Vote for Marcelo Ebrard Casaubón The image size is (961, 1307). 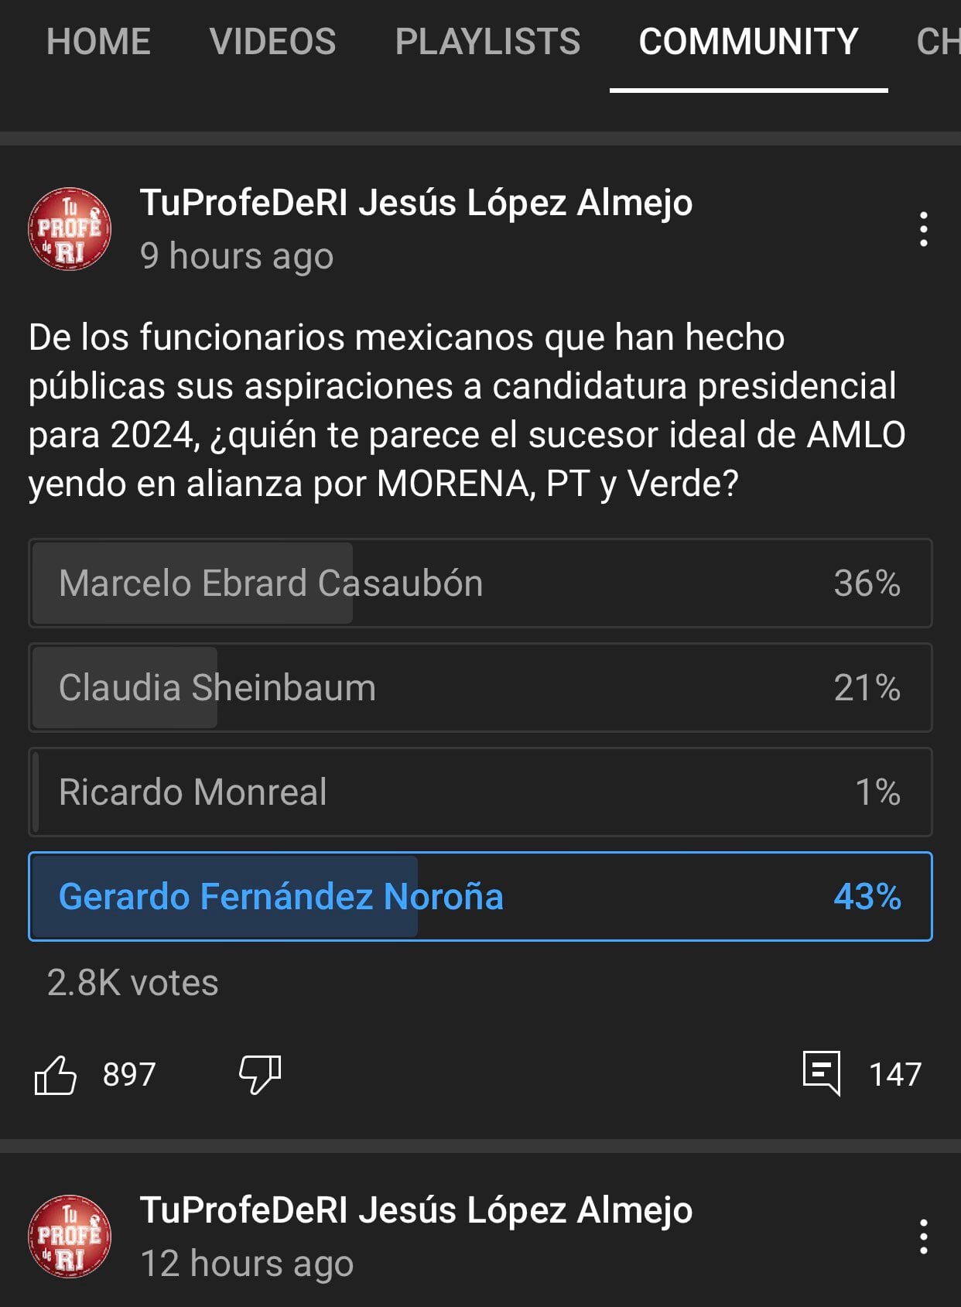[x=480, y=583]
